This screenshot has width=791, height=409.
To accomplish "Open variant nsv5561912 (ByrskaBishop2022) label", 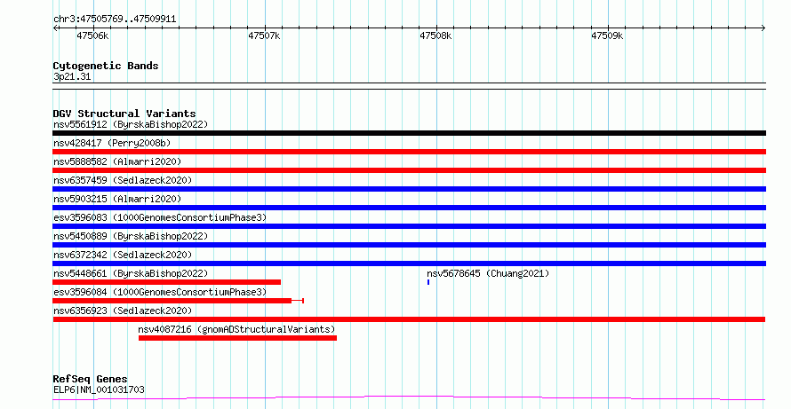I will coord(131,124).
